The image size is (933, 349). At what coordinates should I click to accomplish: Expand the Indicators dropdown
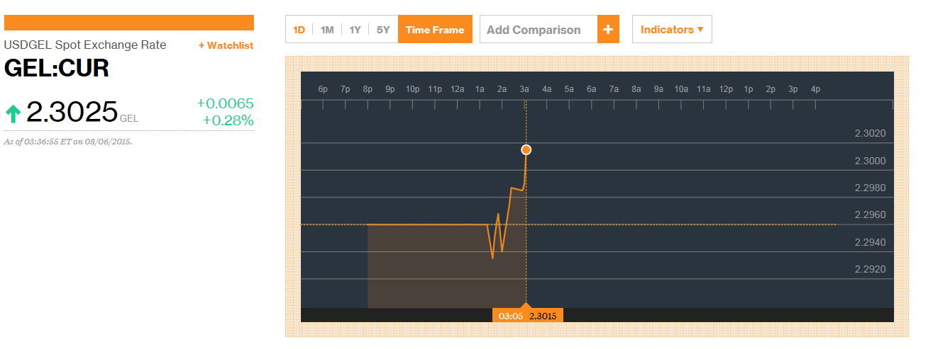[x=671, y=30]
